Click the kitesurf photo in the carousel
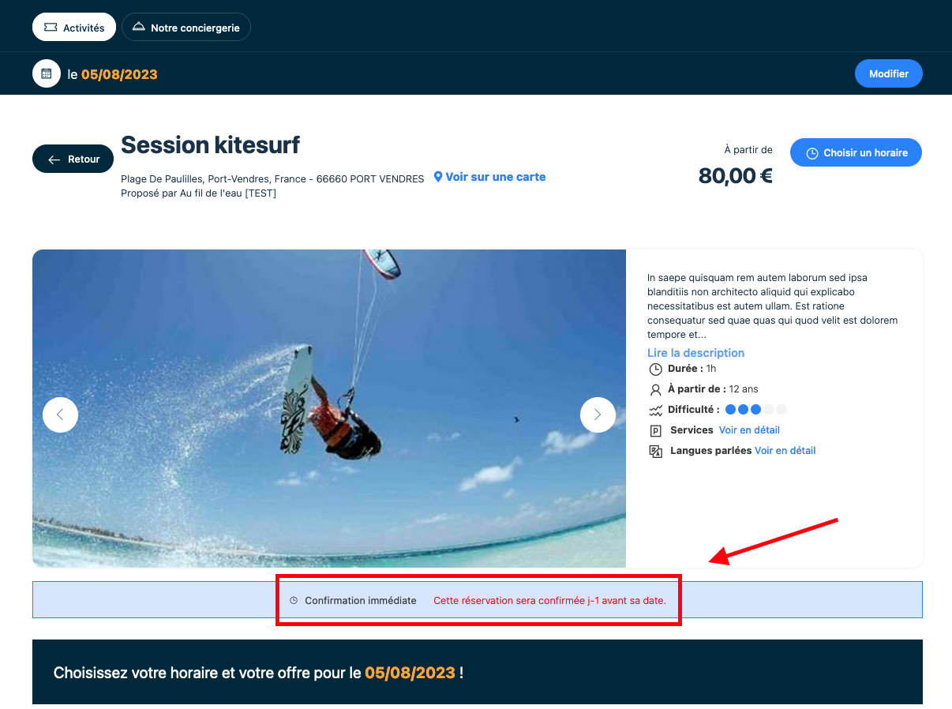The height and width of the screenshot is (709, 952). pos(329,408)
